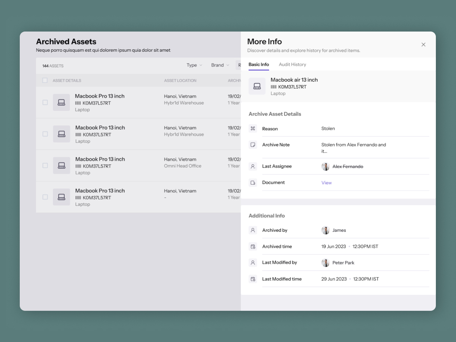Select the Basic Info tab
The height and width of the screenshot is (342, 456).
[259, 65]
